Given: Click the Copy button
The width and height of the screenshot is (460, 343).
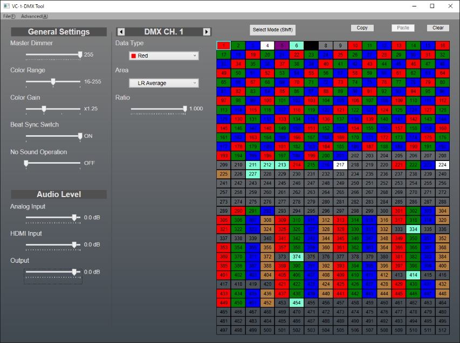Looking at the screenshot, I should click(x=362, y=28).
